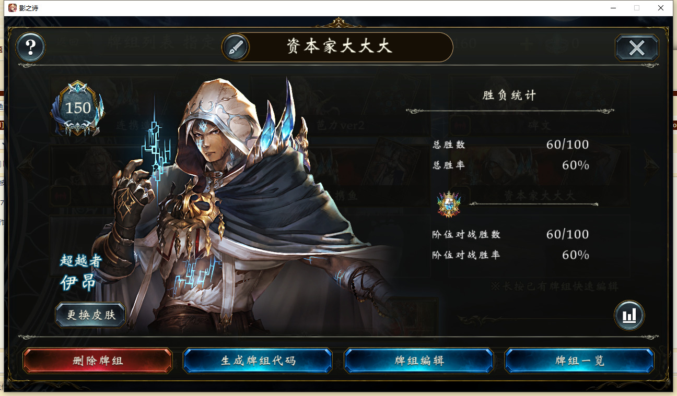Click the 超越者 伊昂 leader name label
This screenshot has height=396, width=677.
pyautogui.click(x=81, y=272)
